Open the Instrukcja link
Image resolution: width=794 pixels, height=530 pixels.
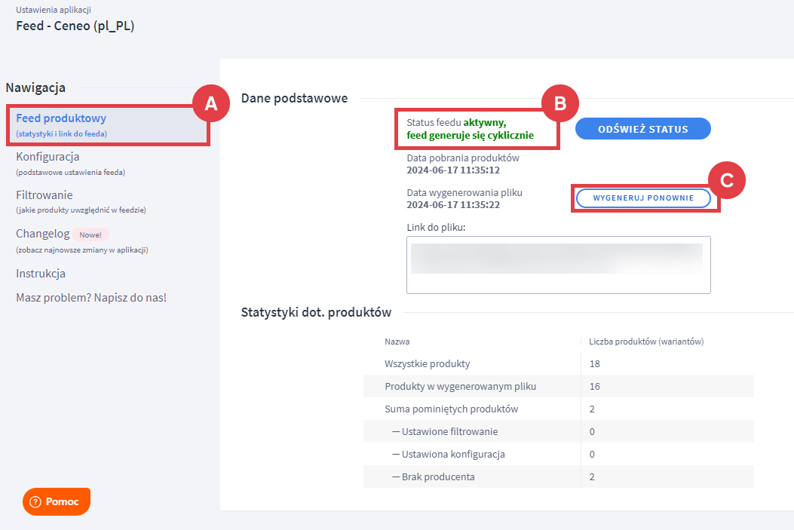click(x=41, y=274)
